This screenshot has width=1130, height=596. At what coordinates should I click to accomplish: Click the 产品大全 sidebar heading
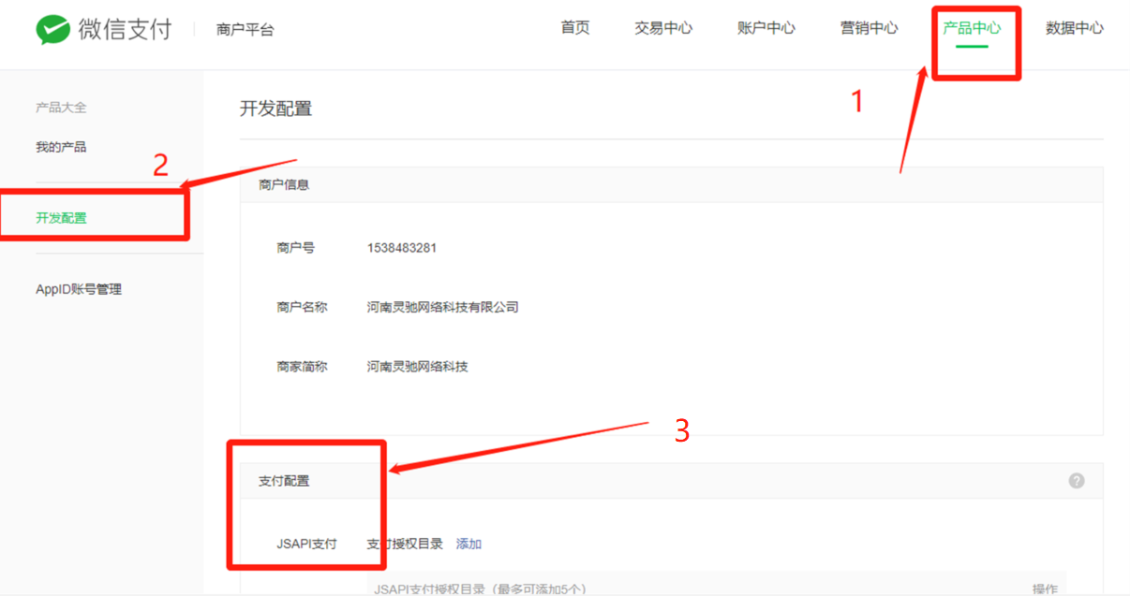tap(61, 108)
